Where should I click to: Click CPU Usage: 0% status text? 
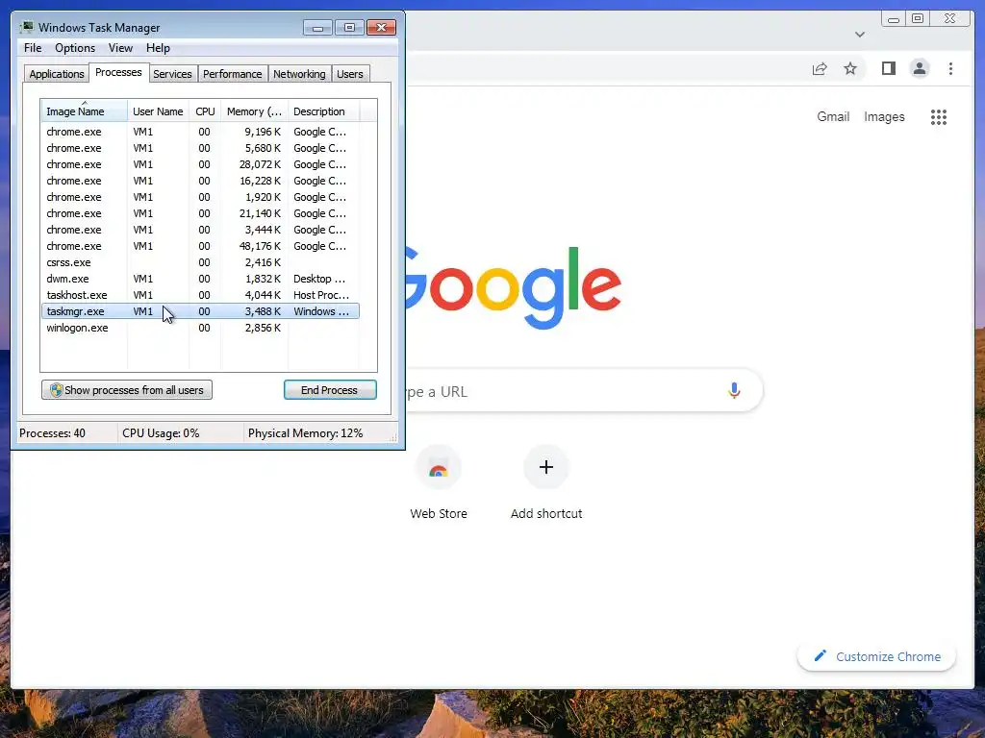(x=161, y=433)
